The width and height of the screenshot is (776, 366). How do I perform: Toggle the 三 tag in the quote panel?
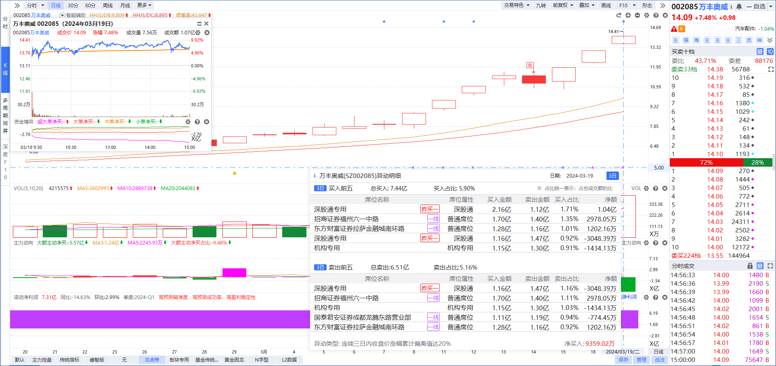(x=738, y=40)
